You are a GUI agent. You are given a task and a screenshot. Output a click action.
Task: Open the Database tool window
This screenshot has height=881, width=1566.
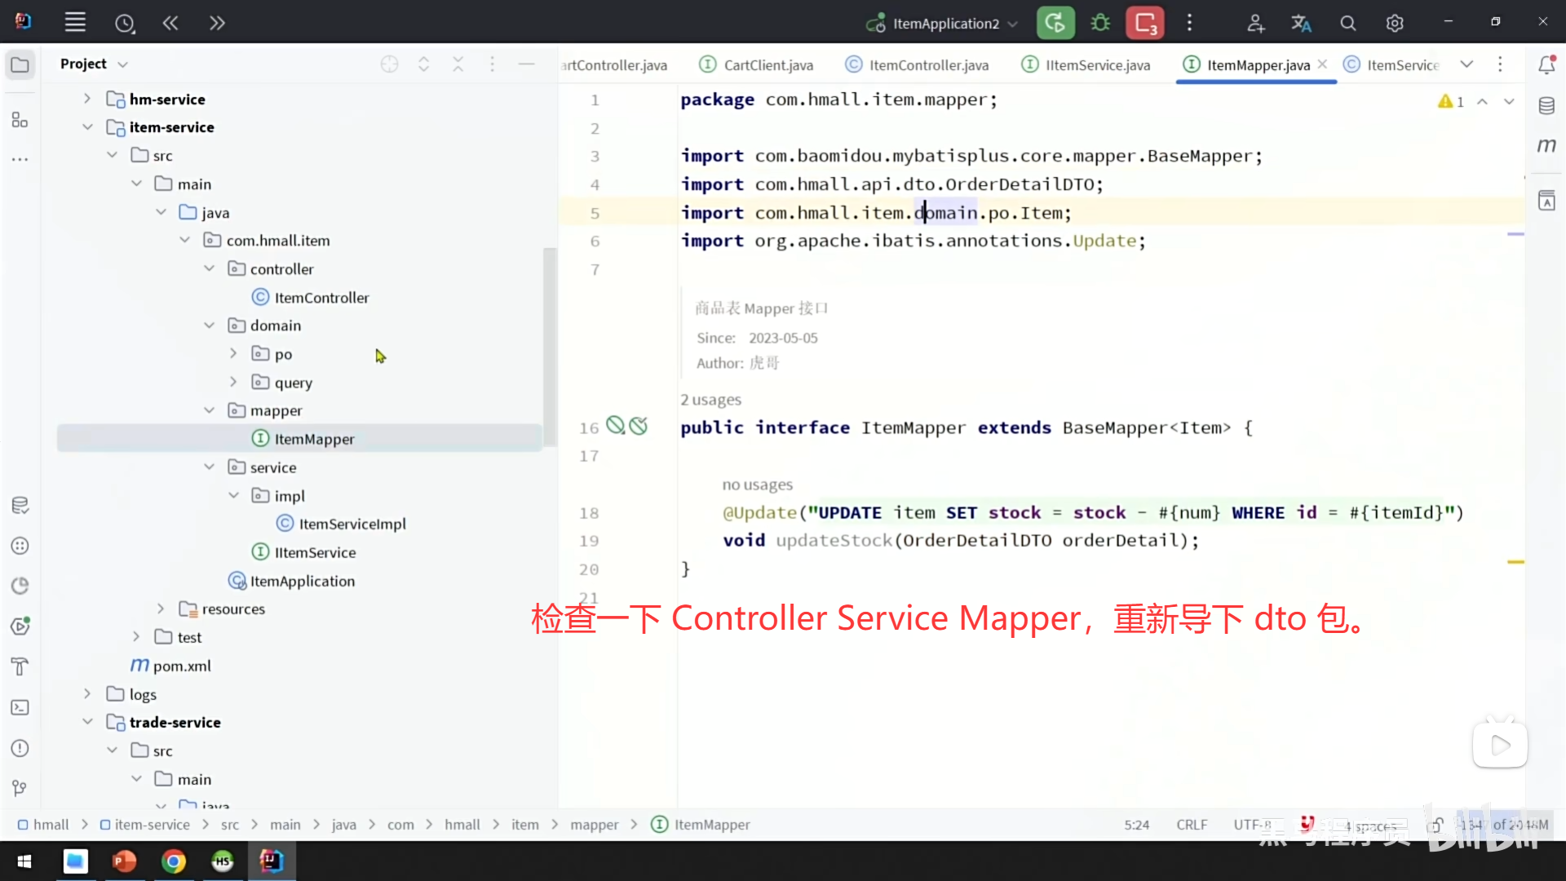(x=1546, y=105)
